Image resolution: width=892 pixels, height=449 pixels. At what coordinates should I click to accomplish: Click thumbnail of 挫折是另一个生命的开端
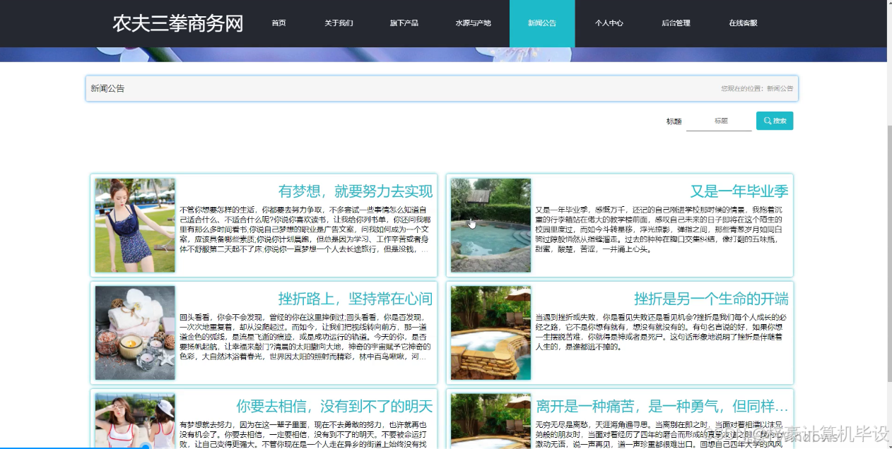click(491, 333)
